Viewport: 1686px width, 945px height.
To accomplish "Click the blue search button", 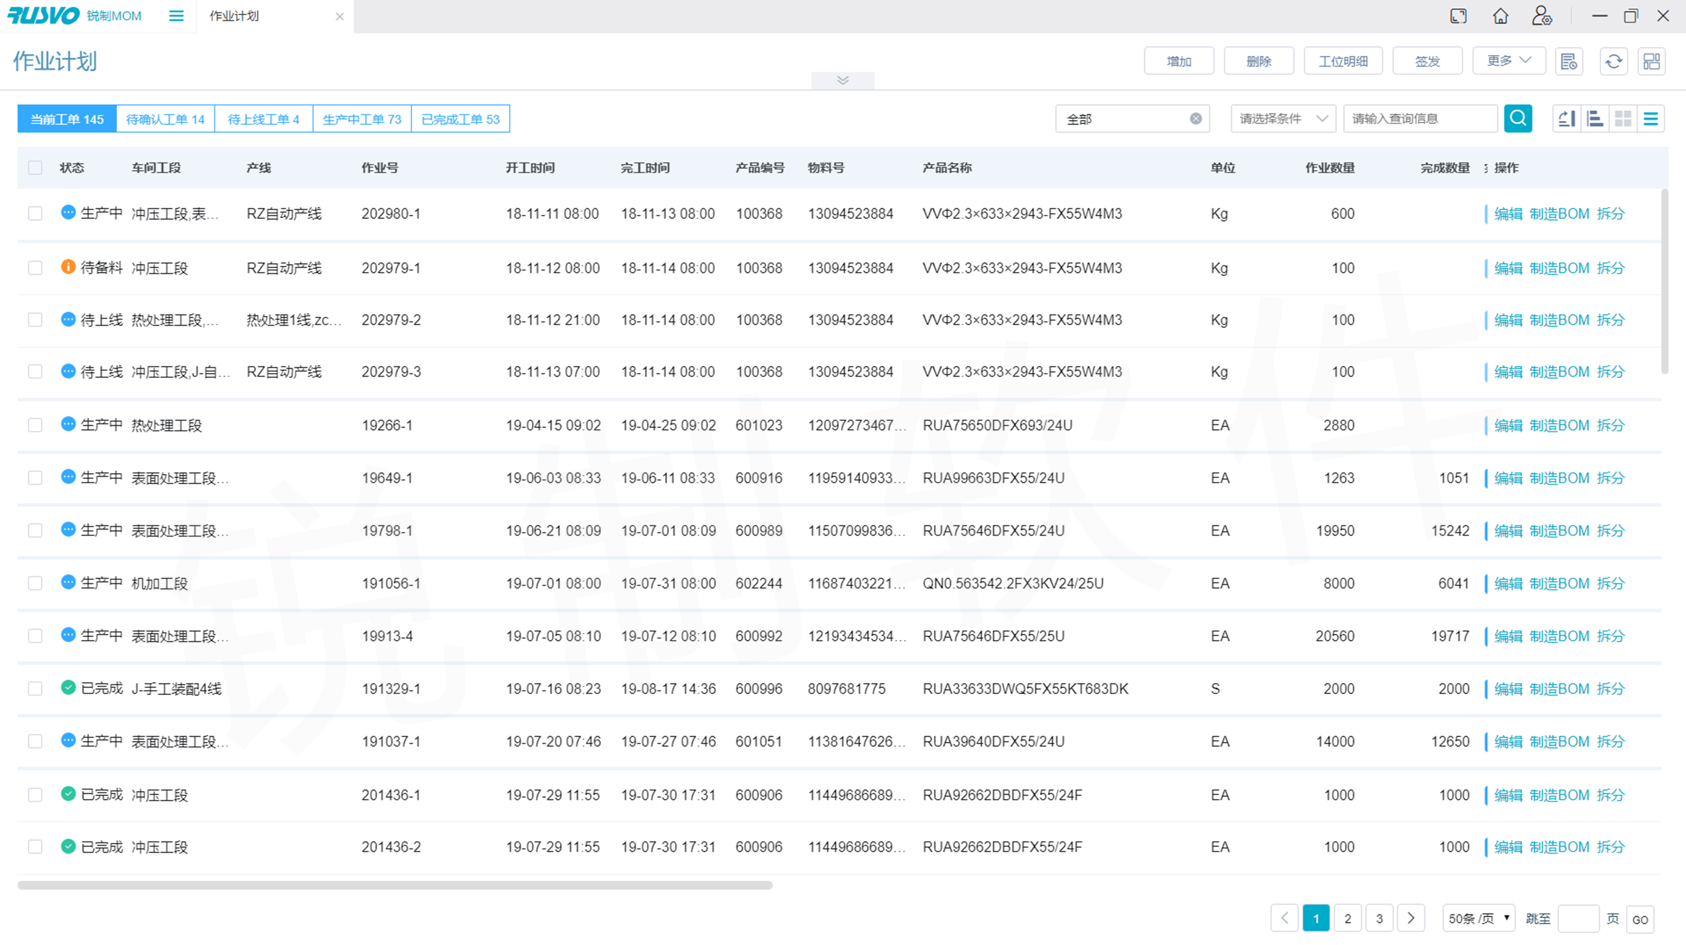I will click(x=1518, y=118).
